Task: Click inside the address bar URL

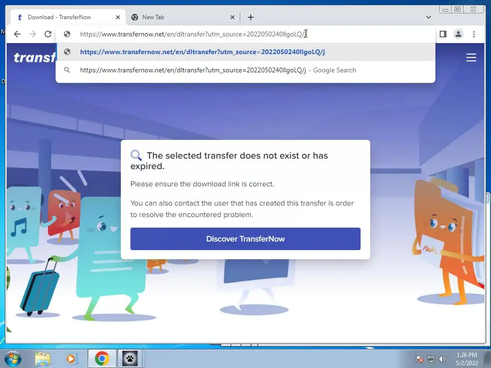Action: tap(193, 34)
